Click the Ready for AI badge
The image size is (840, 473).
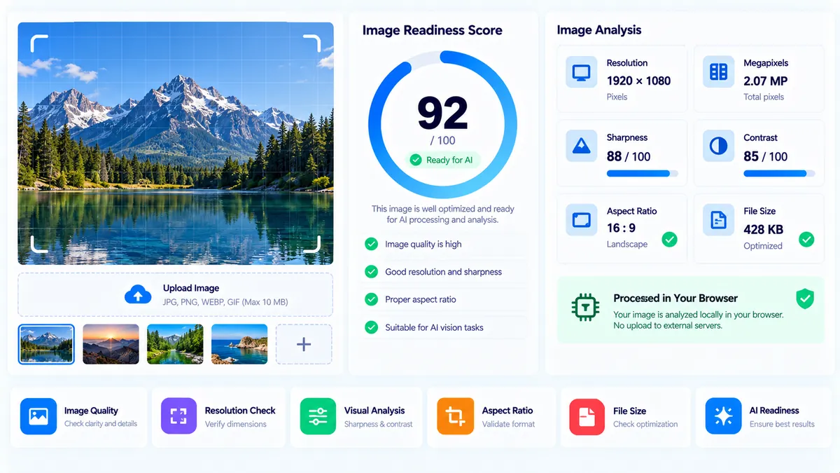point(442,160)
